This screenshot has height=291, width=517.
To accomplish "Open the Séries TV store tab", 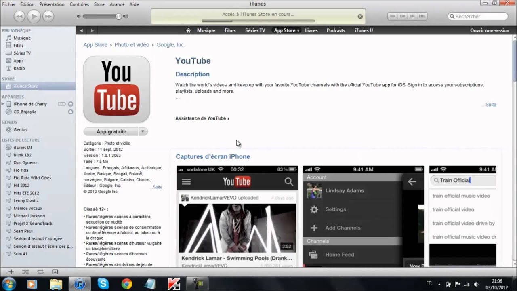I will pyautogui.click(x=255, y=30).
